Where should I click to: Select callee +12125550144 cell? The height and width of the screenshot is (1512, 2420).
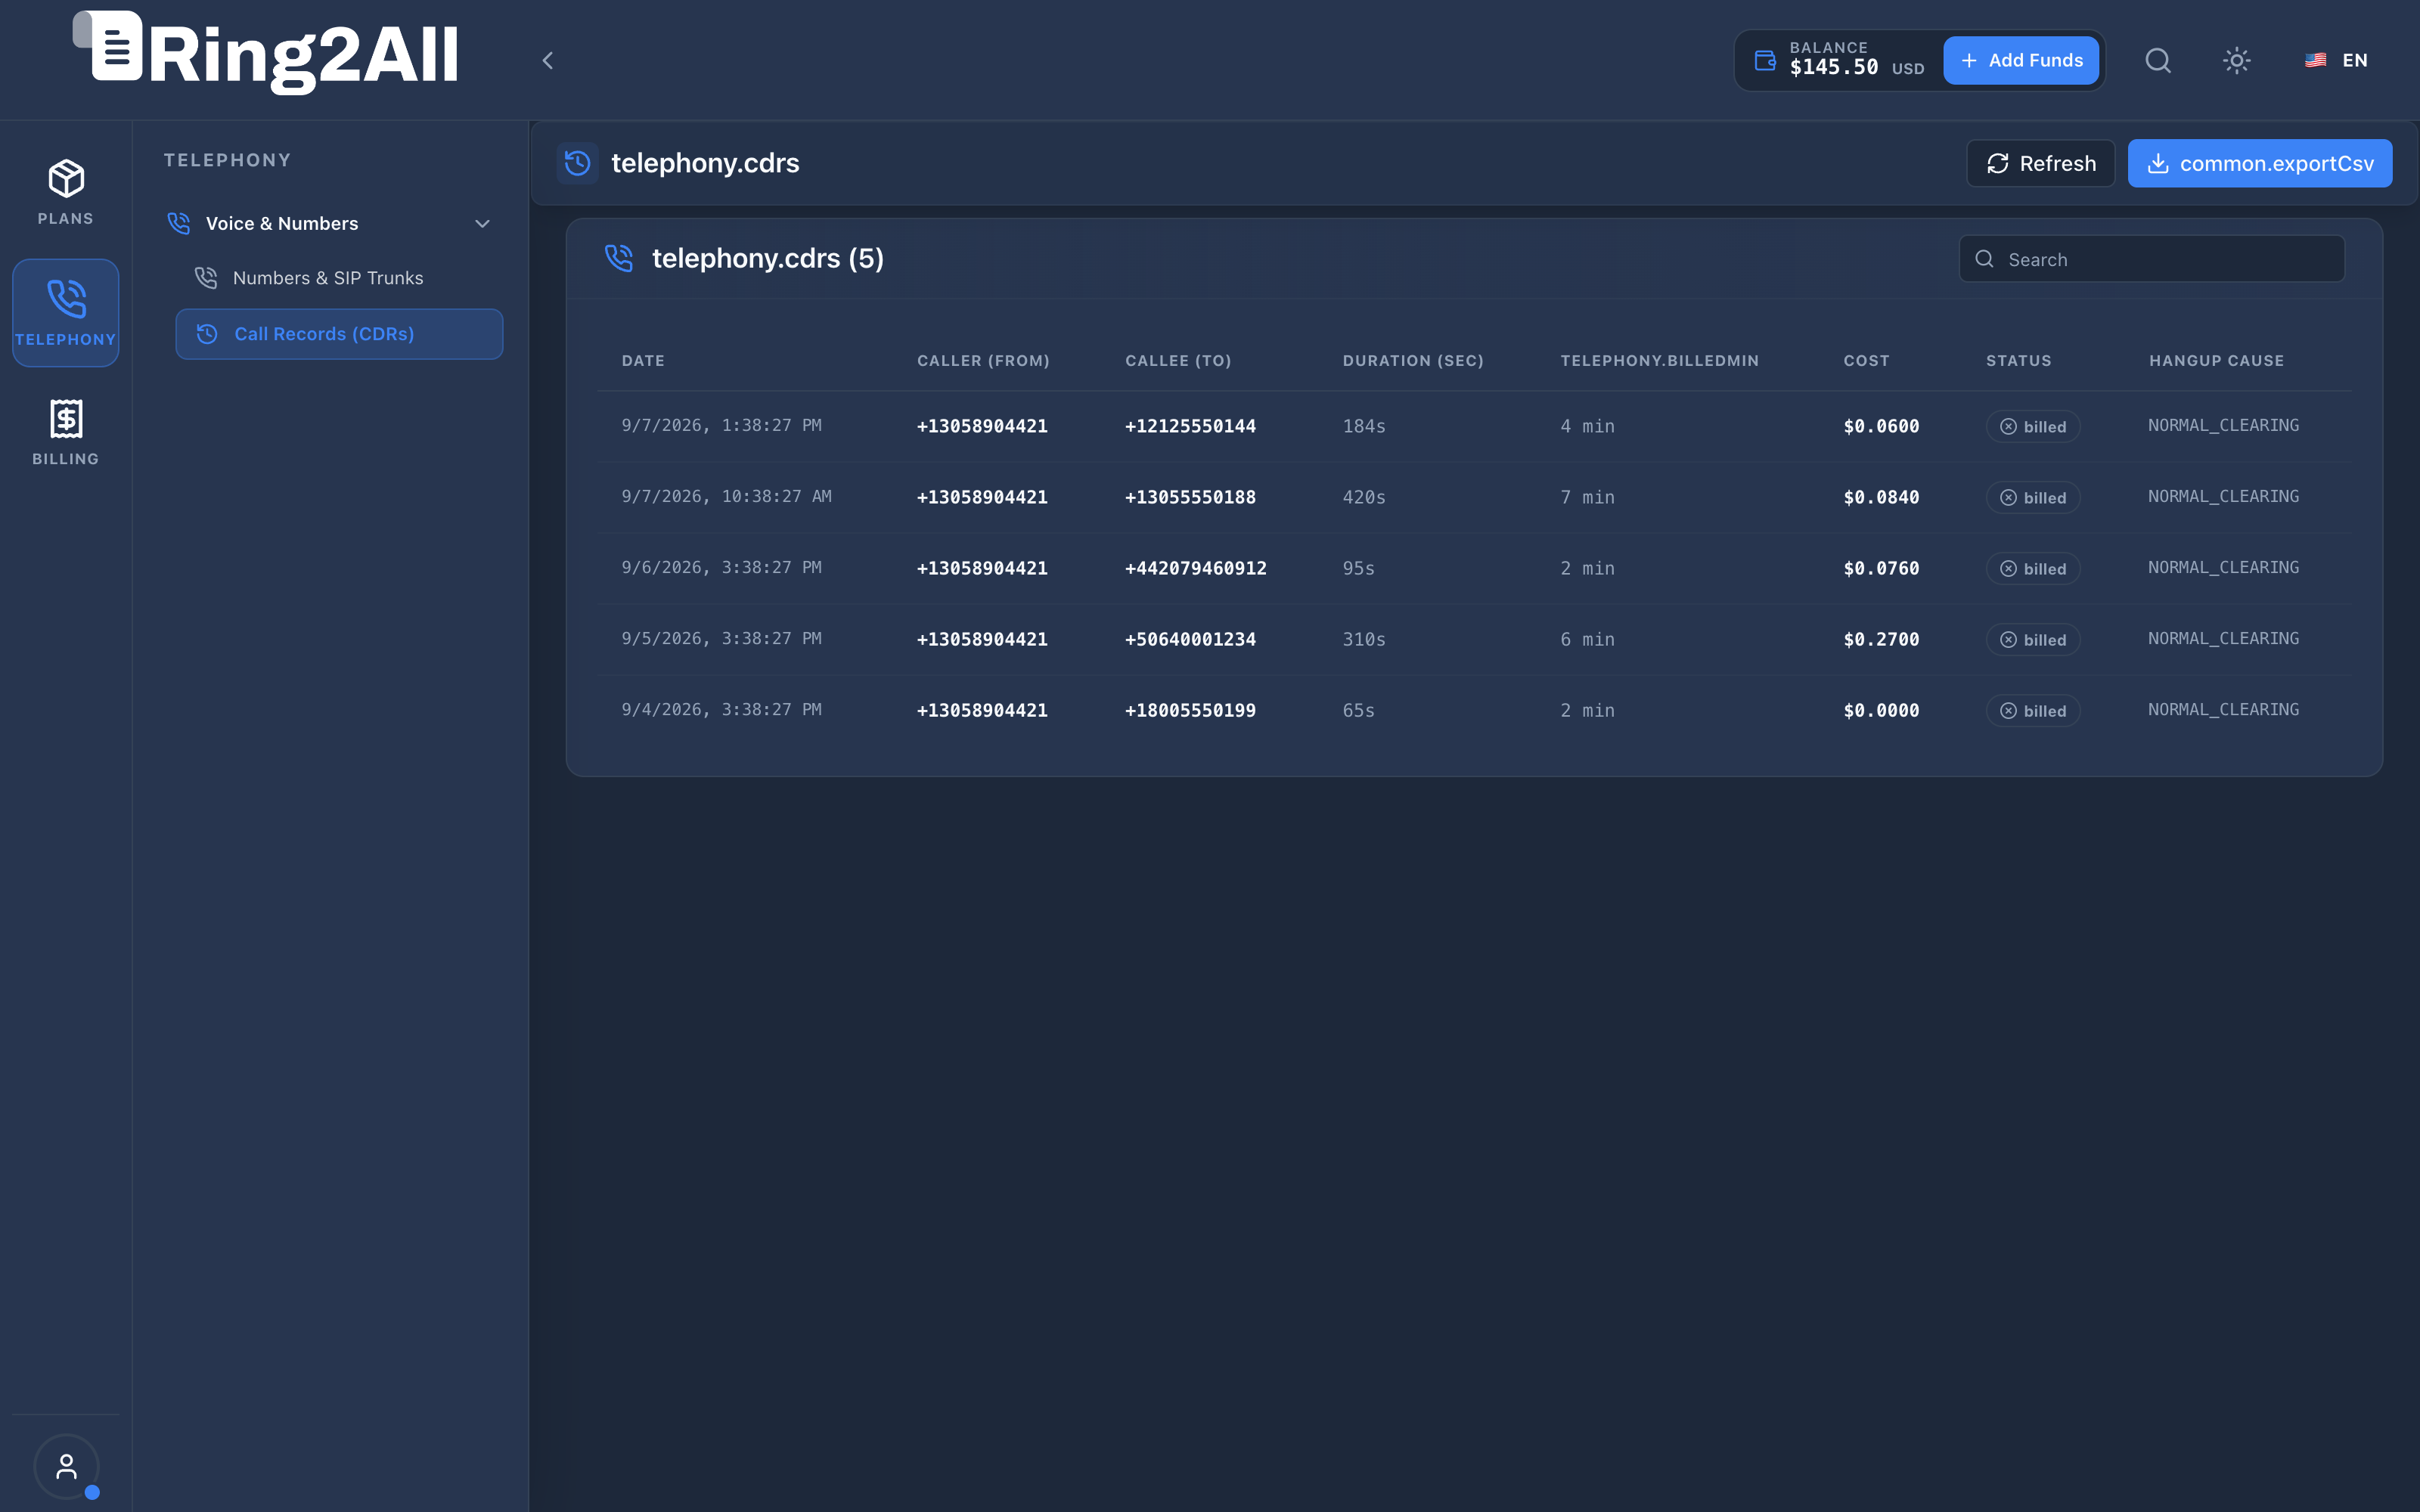pos(1190,427)
